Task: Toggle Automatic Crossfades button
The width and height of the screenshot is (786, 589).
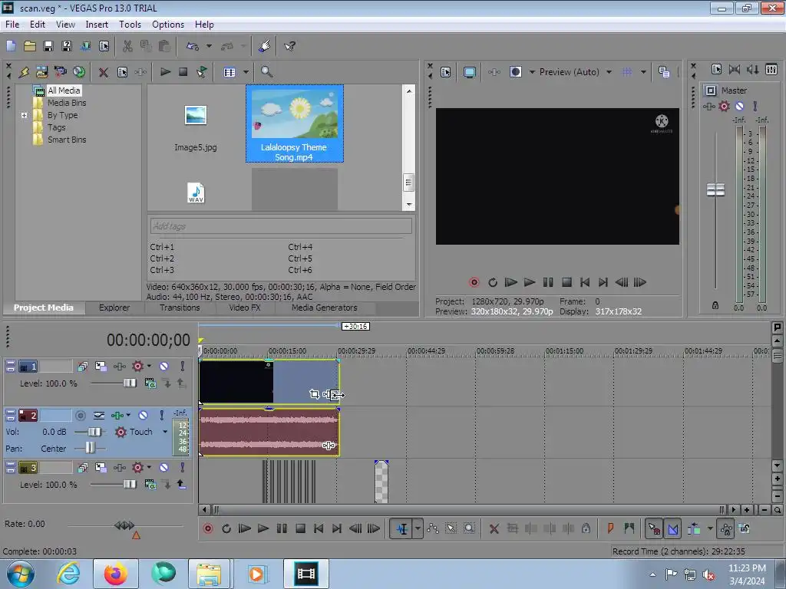Action: pyautogui.click(x=672, y=528)
